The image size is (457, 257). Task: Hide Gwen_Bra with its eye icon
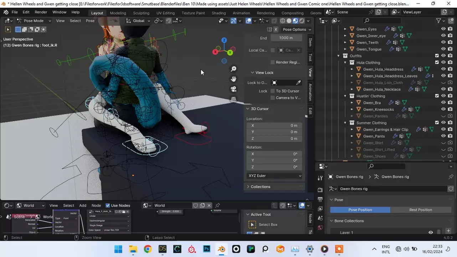pyautogui.click(x=443, y=103)
